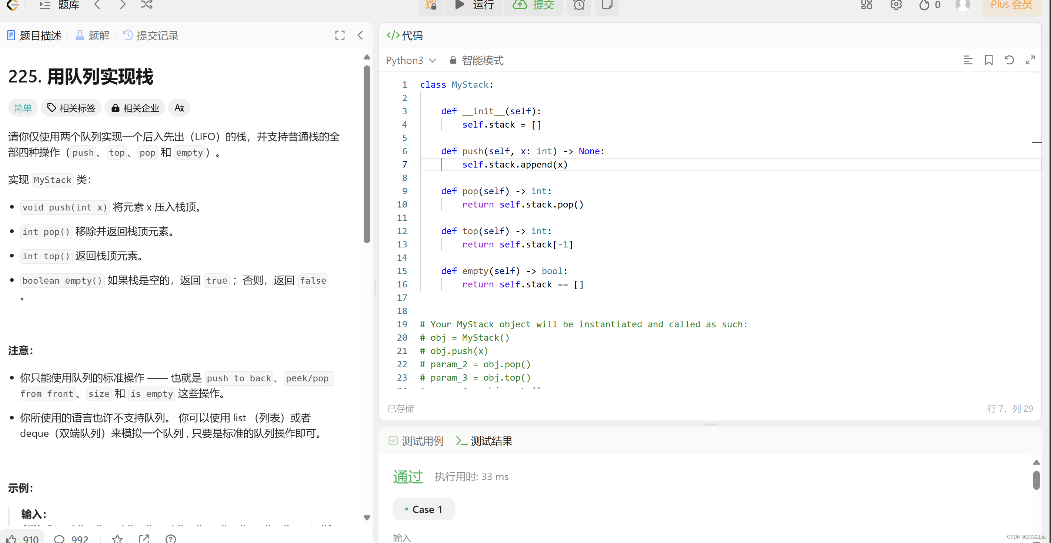1051x543 pixels.
Task: Click the 简单 difficulty tag
Action: point(23,108)
